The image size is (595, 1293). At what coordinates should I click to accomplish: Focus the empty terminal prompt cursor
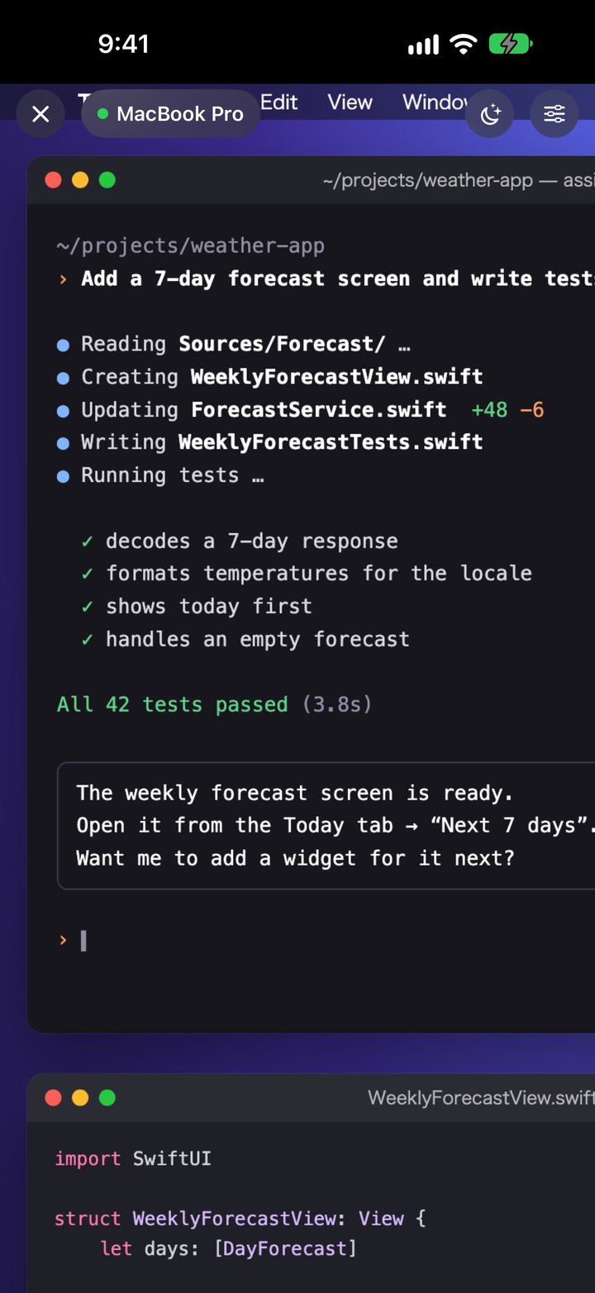tap(83, 940)
